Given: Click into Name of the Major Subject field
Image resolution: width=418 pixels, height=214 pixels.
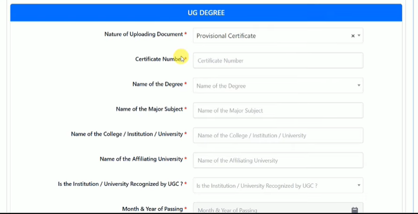Looking at the screenshot, I should [x=277, y=110].
